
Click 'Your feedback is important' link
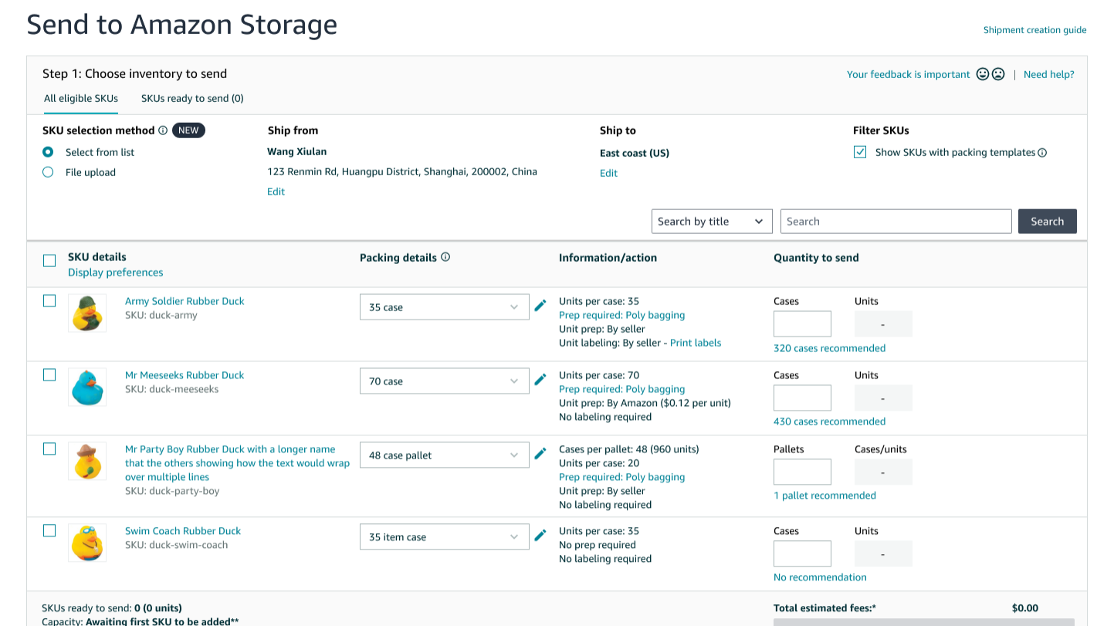[x=909, y=74]
